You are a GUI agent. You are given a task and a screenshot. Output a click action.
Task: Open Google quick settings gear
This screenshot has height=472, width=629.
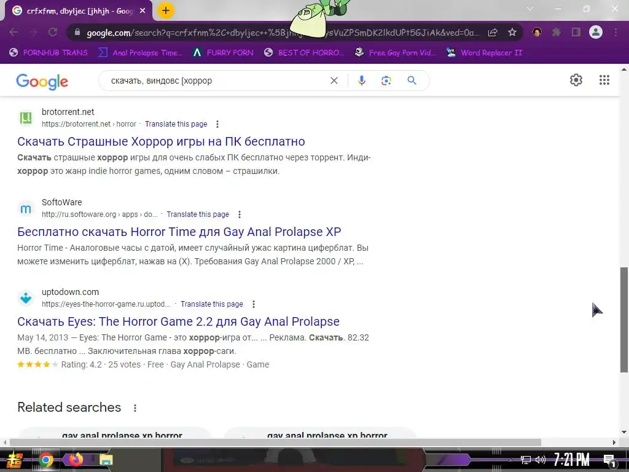[x=576, y=80]
